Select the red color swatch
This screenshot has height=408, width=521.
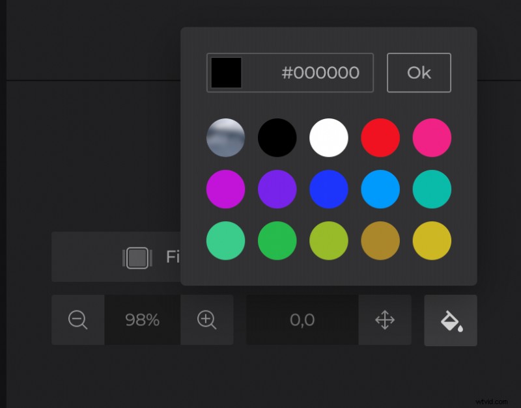click(x=380, y=137)
